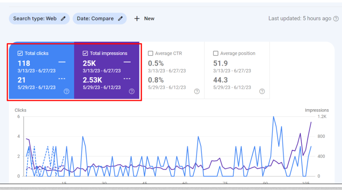The height and width of the screenshot is (190, 342).
Task: Open help icon next to Last updated
Action: click(336, 18)
